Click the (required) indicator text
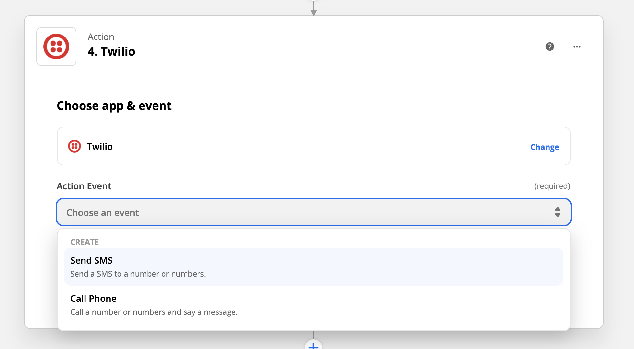 552,186
